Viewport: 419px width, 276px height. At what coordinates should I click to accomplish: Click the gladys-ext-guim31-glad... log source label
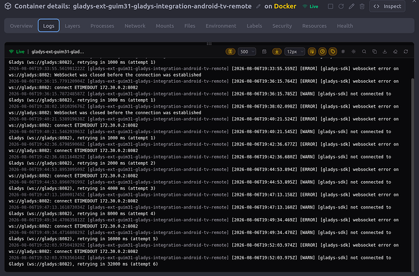(x=58, y=52)
